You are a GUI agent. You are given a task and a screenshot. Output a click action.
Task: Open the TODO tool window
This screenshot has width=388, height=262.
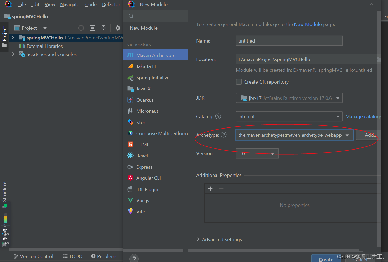[x=73, y=256]
